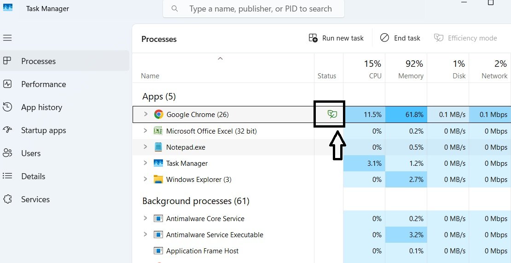This screenshot has height=263, width=511.
Task: Select the Windows Explorer (3) row
Action: tap(322, 180)
